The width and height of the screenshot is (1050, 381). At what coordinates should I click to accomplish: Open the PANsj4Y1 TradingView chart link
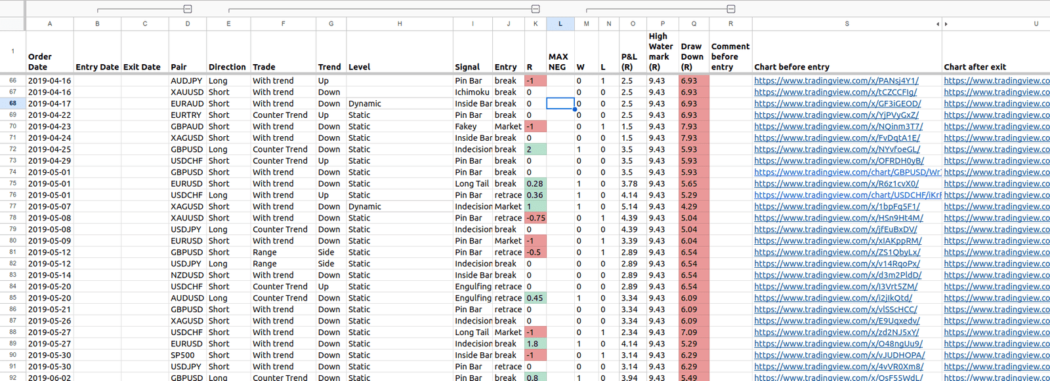coord(836,81)
